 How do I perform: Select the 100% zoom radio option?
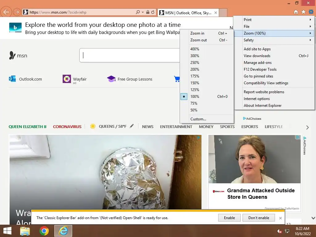tap(184, 97)
